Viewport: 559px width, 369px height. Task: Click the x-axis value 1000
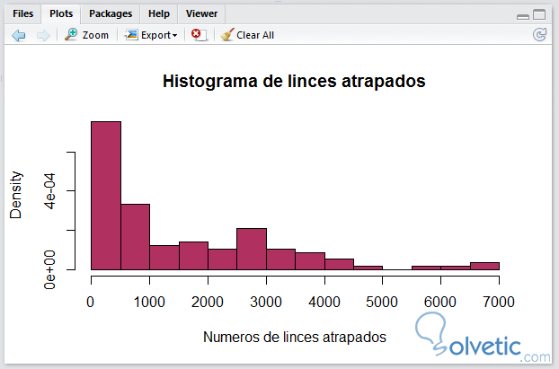[149, 302]
